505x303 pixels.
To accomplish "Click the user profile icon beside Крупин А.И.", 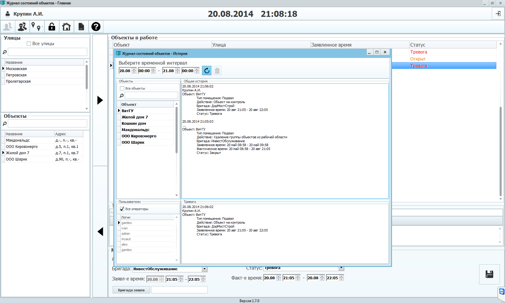I will pos(8,14).
